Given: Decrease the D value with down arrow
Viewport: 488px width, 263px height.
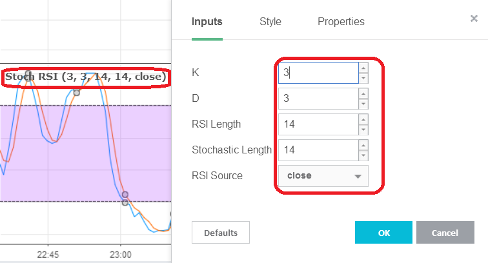Looking at the screenshot, I should [363, 104].
